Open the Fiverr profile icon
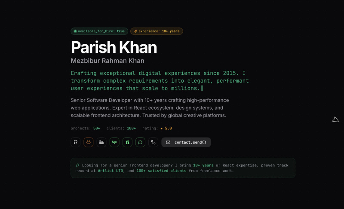344x209 pixels. (x=127, y=142)
